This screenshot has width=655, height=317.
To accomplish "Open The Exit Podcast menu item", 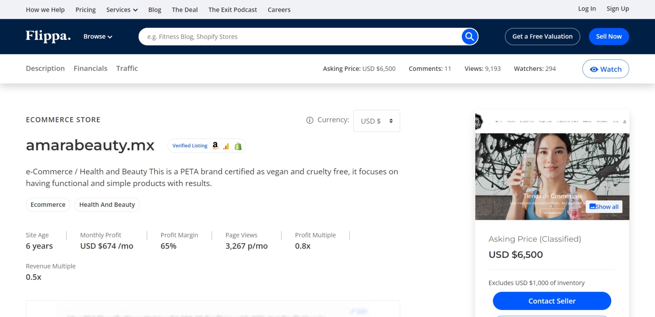I will click(x=233, y=10).
